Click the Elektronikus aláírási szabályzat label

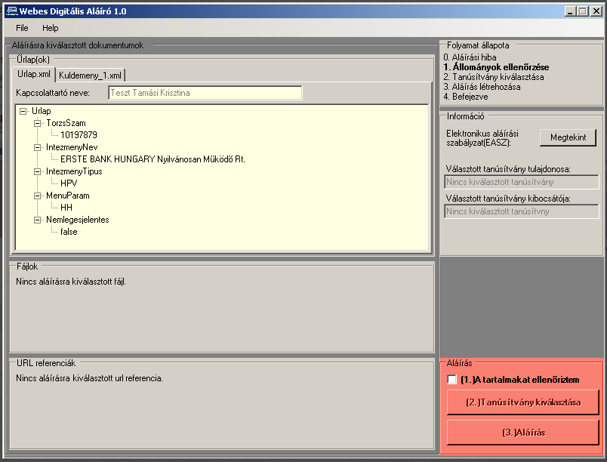click(482, 138)
